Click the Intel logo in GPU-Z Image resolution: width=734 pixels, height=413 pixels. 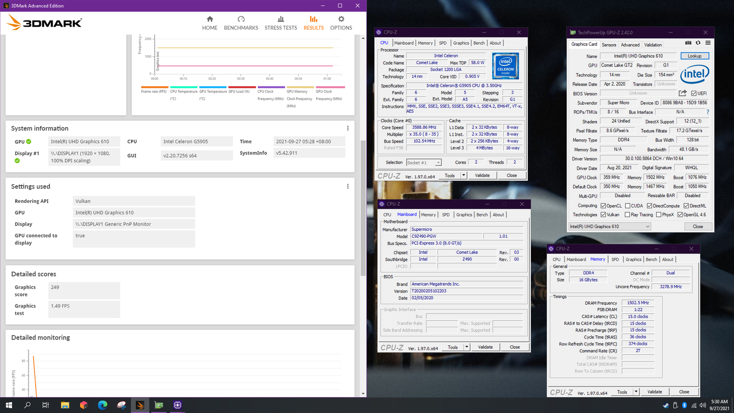coord(695,74)
